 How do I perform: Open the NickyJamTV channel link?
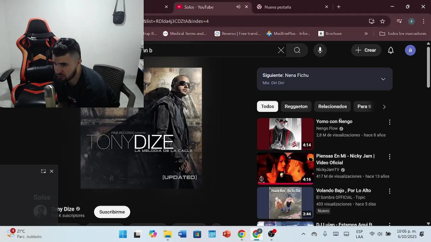(328, 170)
